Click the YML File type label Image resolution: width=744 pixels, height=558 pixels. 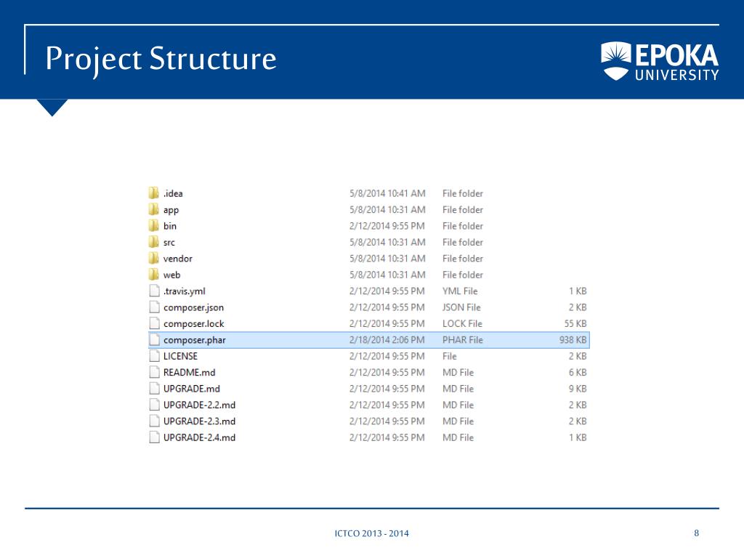(x=460, y=291)
